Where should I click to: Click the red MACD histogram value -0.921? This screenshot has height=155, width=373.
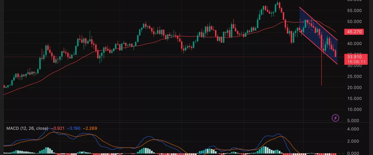click(57, 128)
